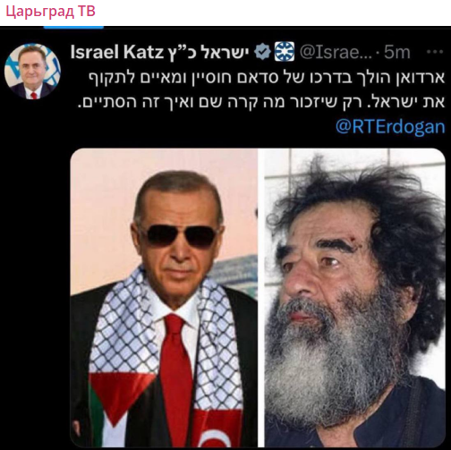
Task: Click the blue verified checkmark badge
Action: 262,52
